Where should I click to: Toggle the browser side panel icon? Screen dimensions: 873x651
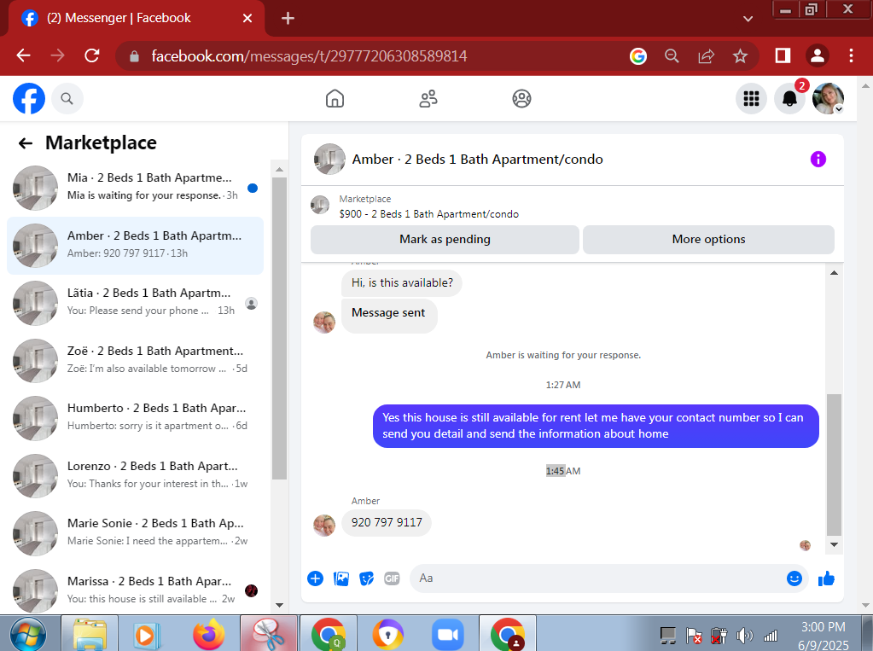tap(783, 55)
